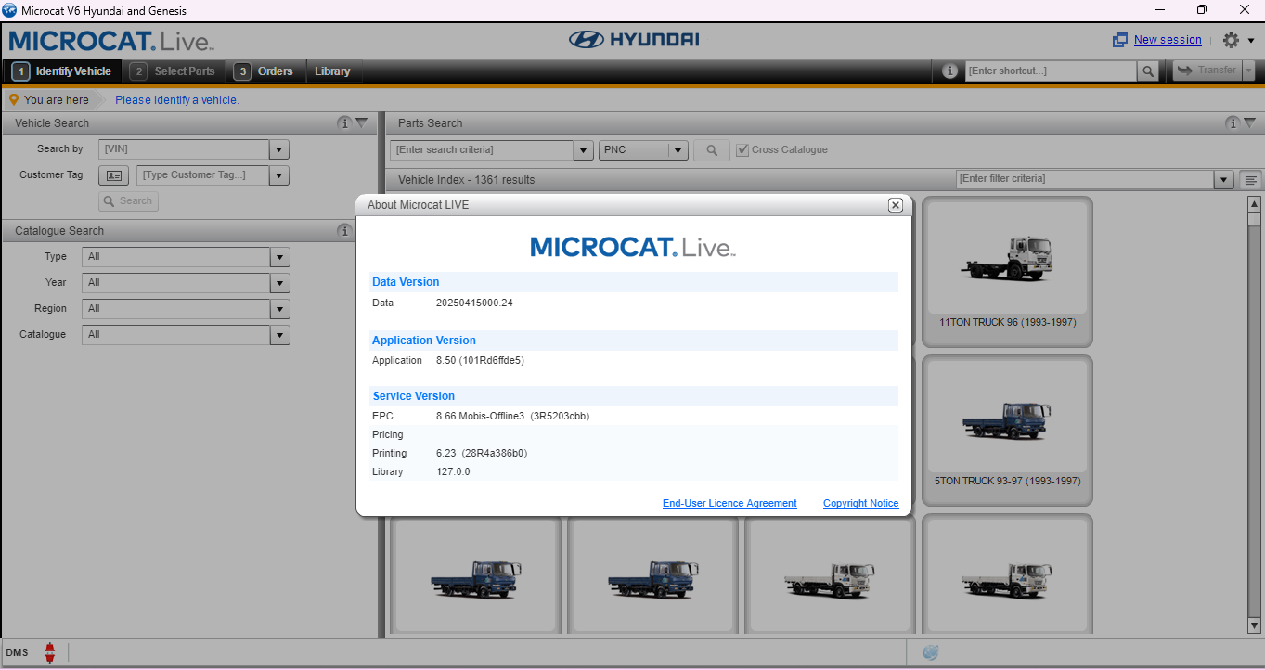This screenshot has height=670, width=1265.
Task: Click Vehicle Search info icon
Action: coord(344,122)
